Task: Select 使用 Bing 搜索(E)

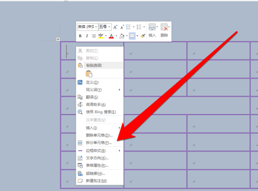Action: tap(100, 112)
